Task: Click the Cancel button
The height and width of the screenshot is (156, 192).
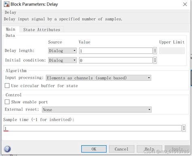Action: [x=122, y=149]
